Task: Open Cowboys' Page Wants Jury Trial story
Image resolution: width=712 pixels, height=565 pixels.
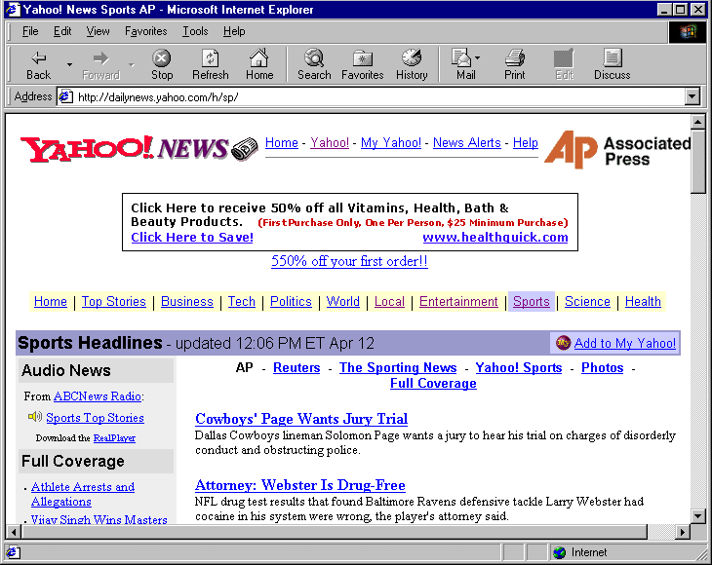Action: click(301, 419)
